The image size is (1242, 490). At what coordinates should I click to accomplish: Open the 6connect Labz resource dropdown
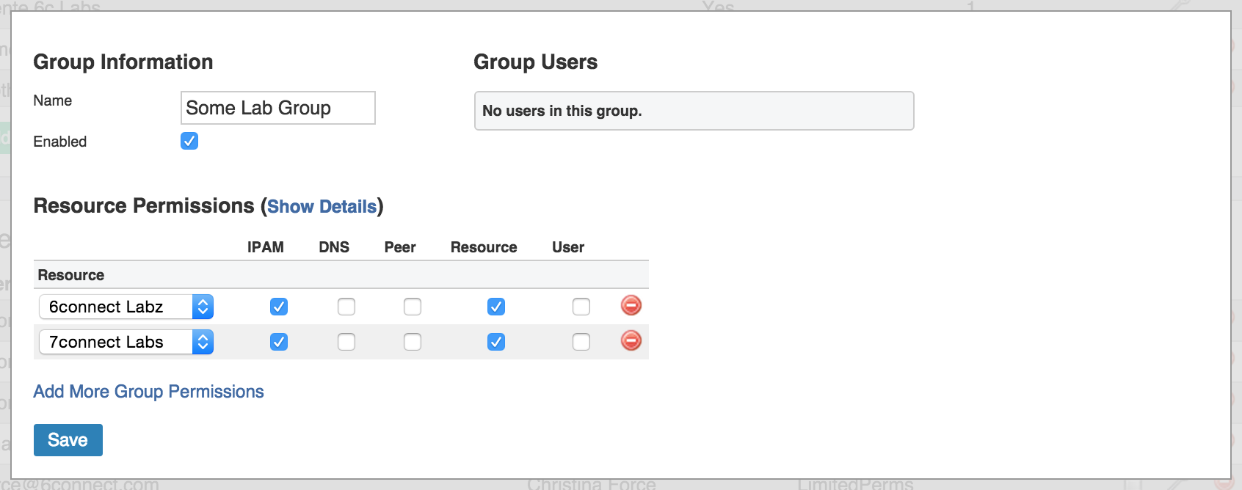(x=126, y=307)
